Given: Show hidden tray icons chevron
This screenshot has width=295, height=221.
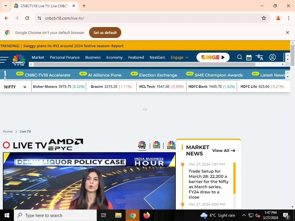Looking at the screenshot, I should click(x=244, y=215).
